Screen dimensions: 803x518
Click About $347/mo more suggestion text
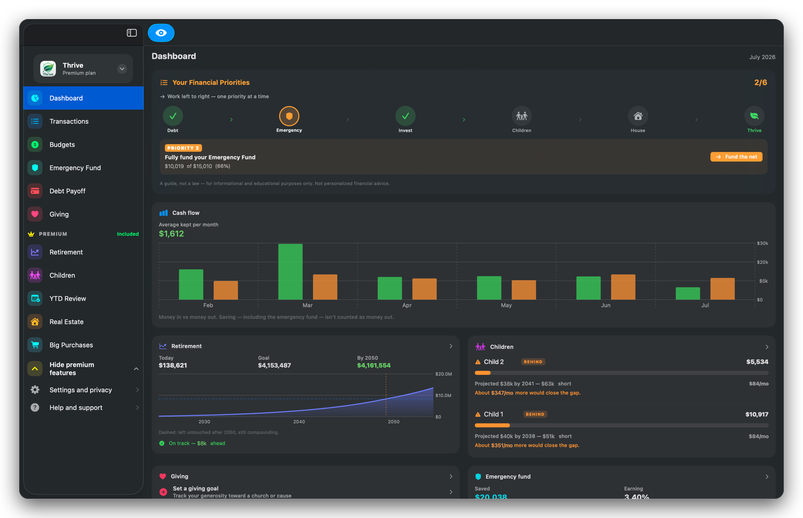coord(528,393)
